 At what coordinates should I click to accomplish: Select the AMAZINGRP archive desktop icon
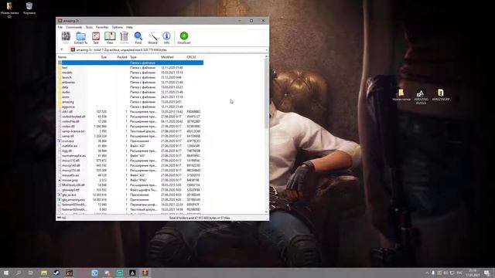(441, 95)
